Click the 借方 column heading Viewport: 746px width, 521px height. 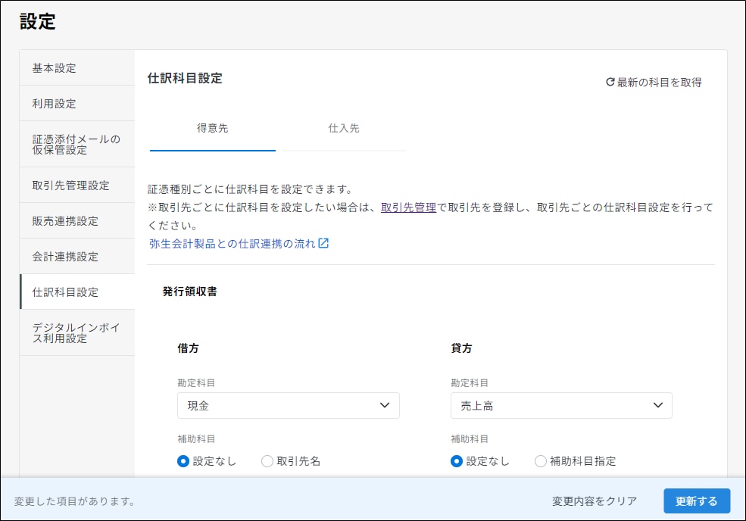[x=188, y=348]
